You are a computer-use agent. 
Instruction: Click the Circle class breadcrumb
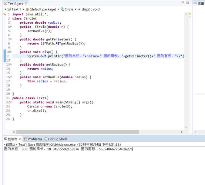pos(69,9)
